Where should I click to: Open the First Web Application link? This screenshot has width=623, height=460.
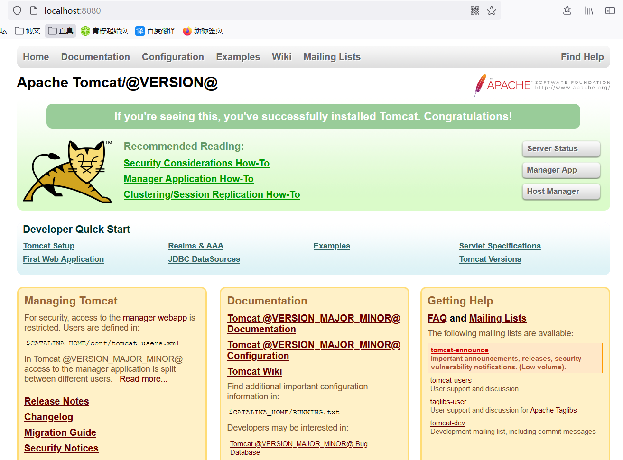[x=64, y=259]
